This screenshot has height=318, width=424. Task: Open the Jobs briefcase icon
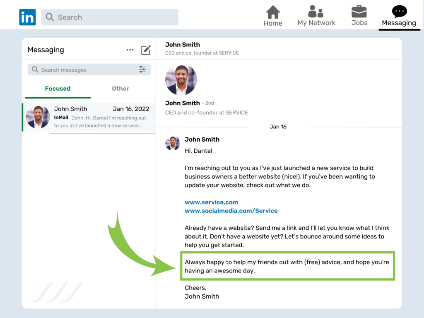pos(359,12)
